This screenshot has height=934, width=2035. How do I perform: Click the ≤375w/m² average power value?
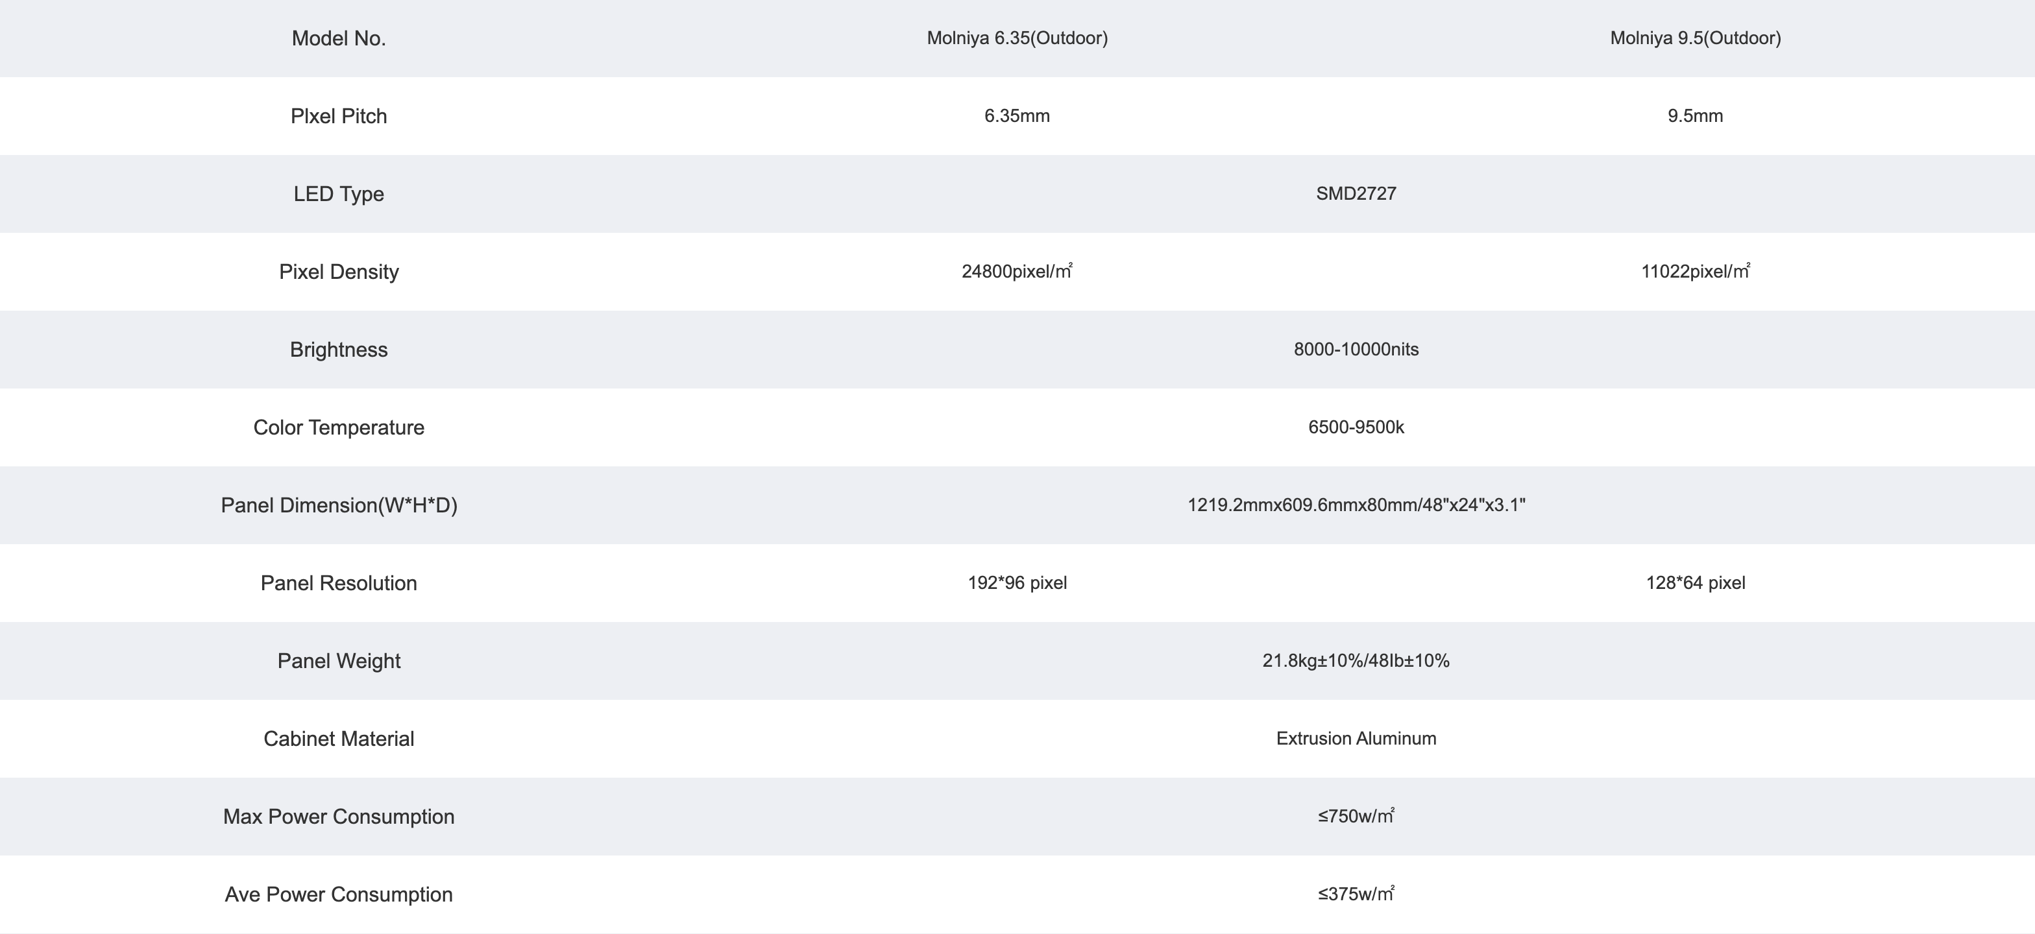(1356, 894)
